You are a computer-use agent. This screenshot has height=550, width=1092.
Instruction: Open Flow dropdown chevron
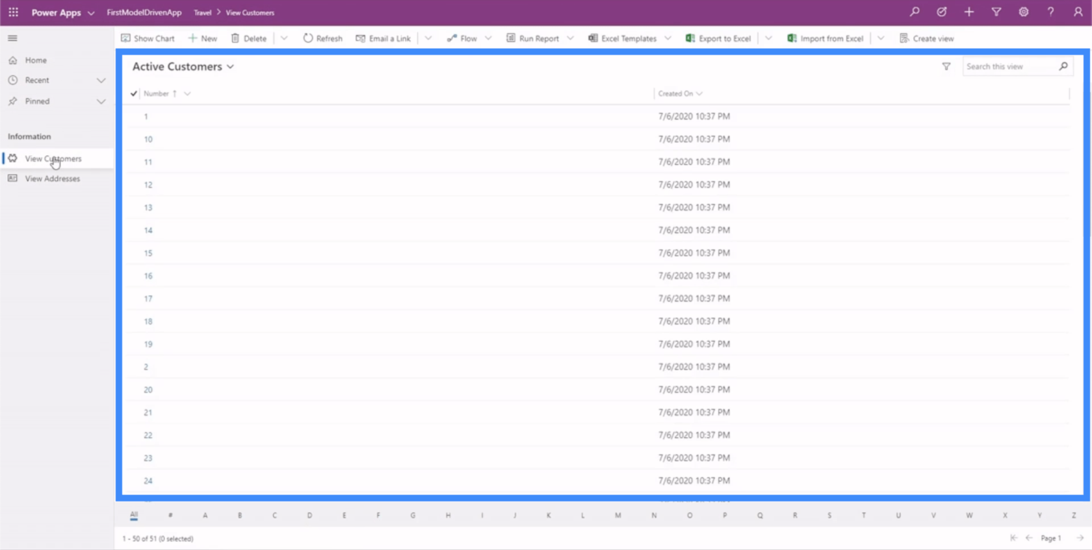[x=488, y=38]
